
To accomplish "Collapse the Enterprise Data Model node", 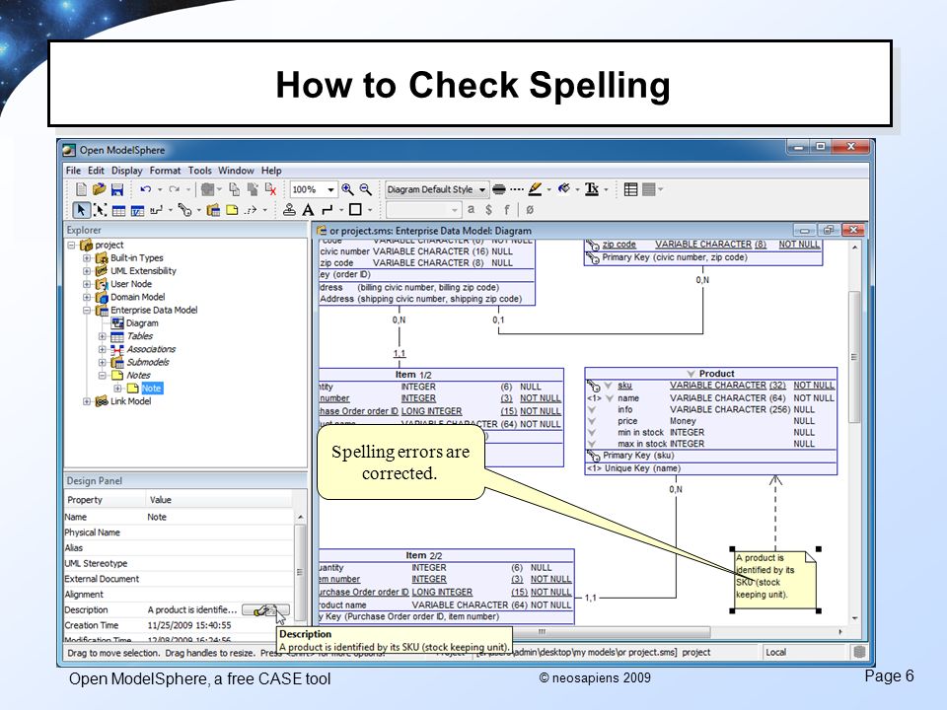I will tap(87, 311).
